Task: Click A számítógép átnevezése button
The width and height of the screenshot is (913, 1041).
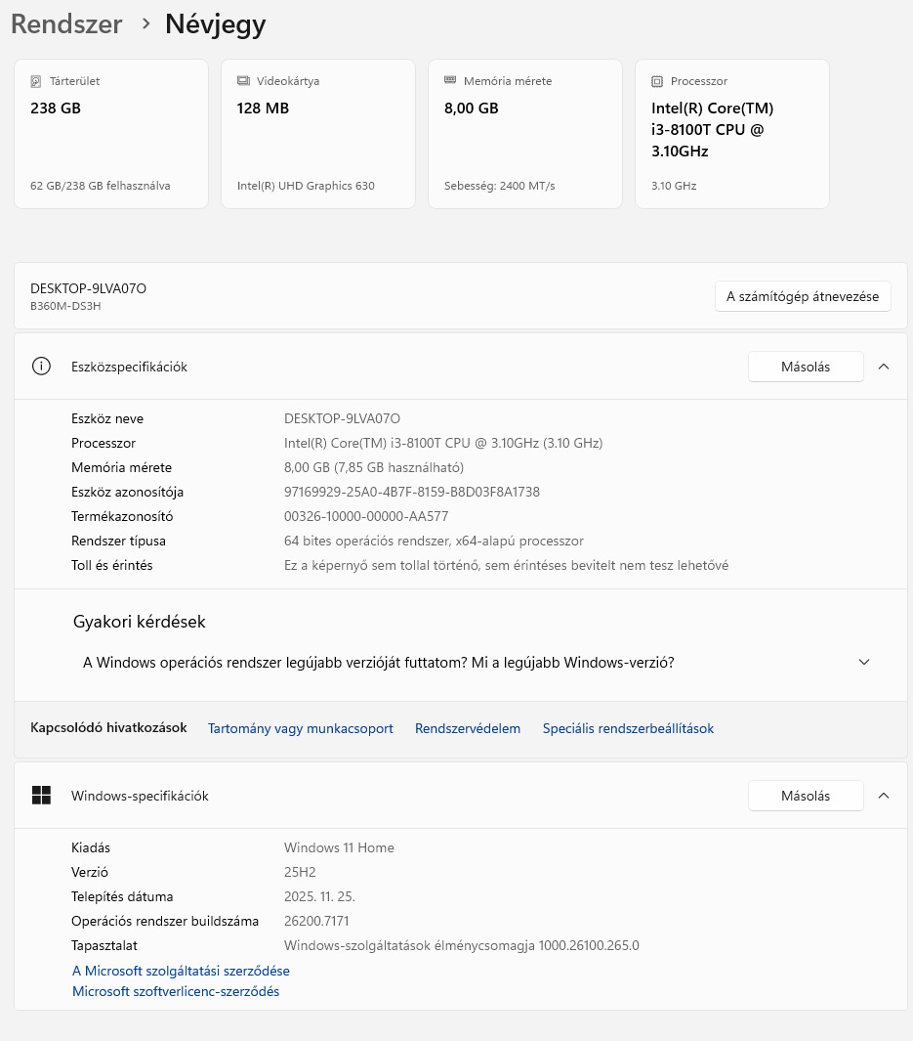Action: point(803,296)
